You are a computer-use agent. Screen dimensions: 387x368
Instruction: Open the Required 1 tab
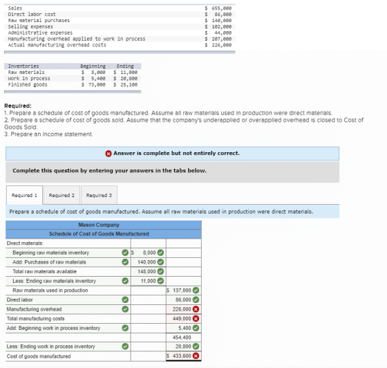[24, 195]
